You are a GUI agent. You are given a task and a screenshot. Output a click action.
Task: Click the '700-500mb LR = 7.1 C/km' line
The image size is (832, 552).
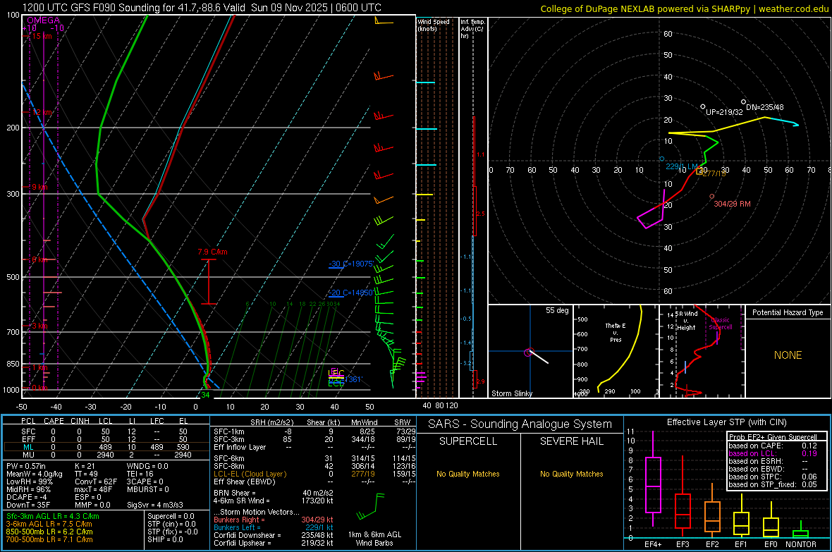[x=49, y=539]
